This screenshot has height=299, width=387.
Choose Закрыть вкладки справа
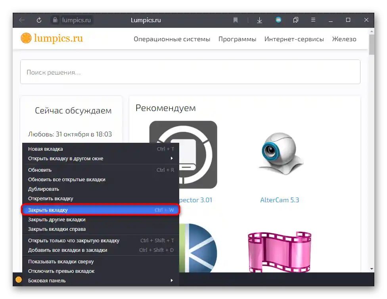[101, 229]
